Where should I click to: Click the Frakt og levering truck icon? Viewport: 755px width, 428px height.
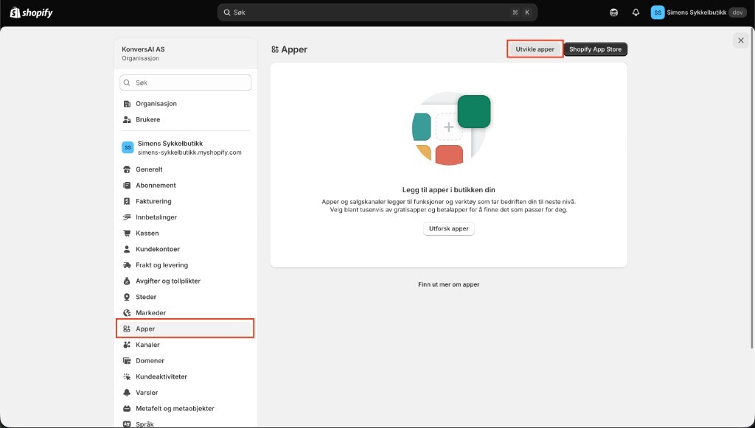(x=127, y=265)
